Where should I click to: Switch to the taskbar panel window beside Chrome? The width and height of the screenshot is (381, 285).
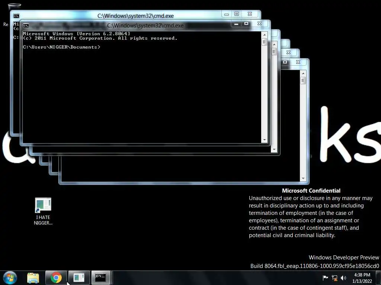tap(79, 278)
